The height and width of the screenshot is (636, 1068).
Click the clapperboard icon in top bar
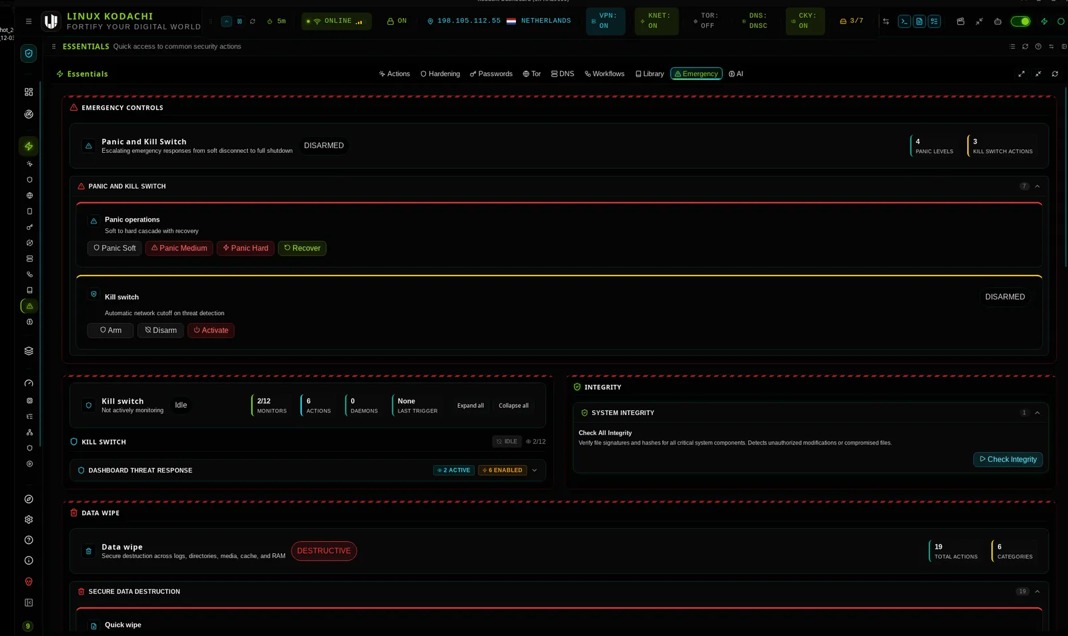click(961, 21)
